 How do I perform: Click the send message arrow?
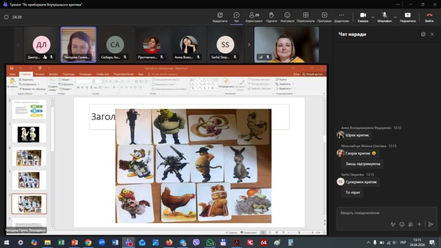tap(431, 224)
